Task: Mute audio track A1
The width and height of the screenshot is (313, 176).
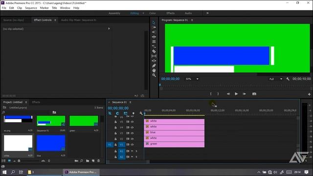Action: (132, 151)
